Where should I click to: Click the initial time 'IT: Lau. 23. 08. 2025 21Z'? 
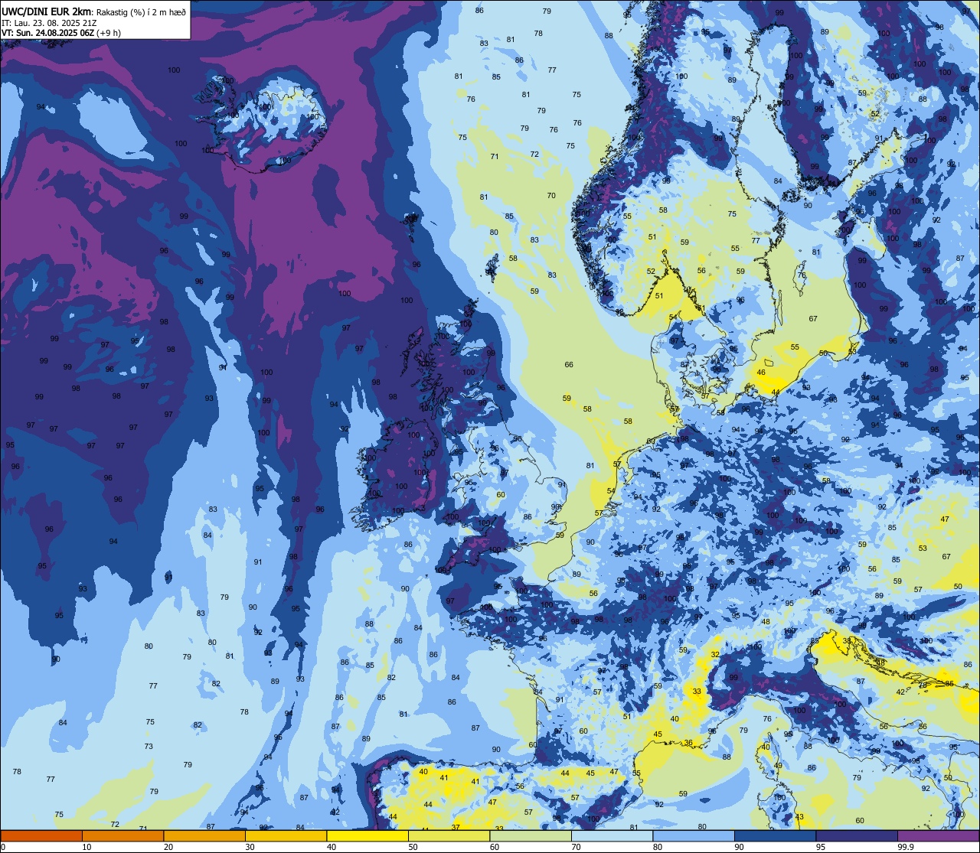pyautogui.click(x=49, y=22)
